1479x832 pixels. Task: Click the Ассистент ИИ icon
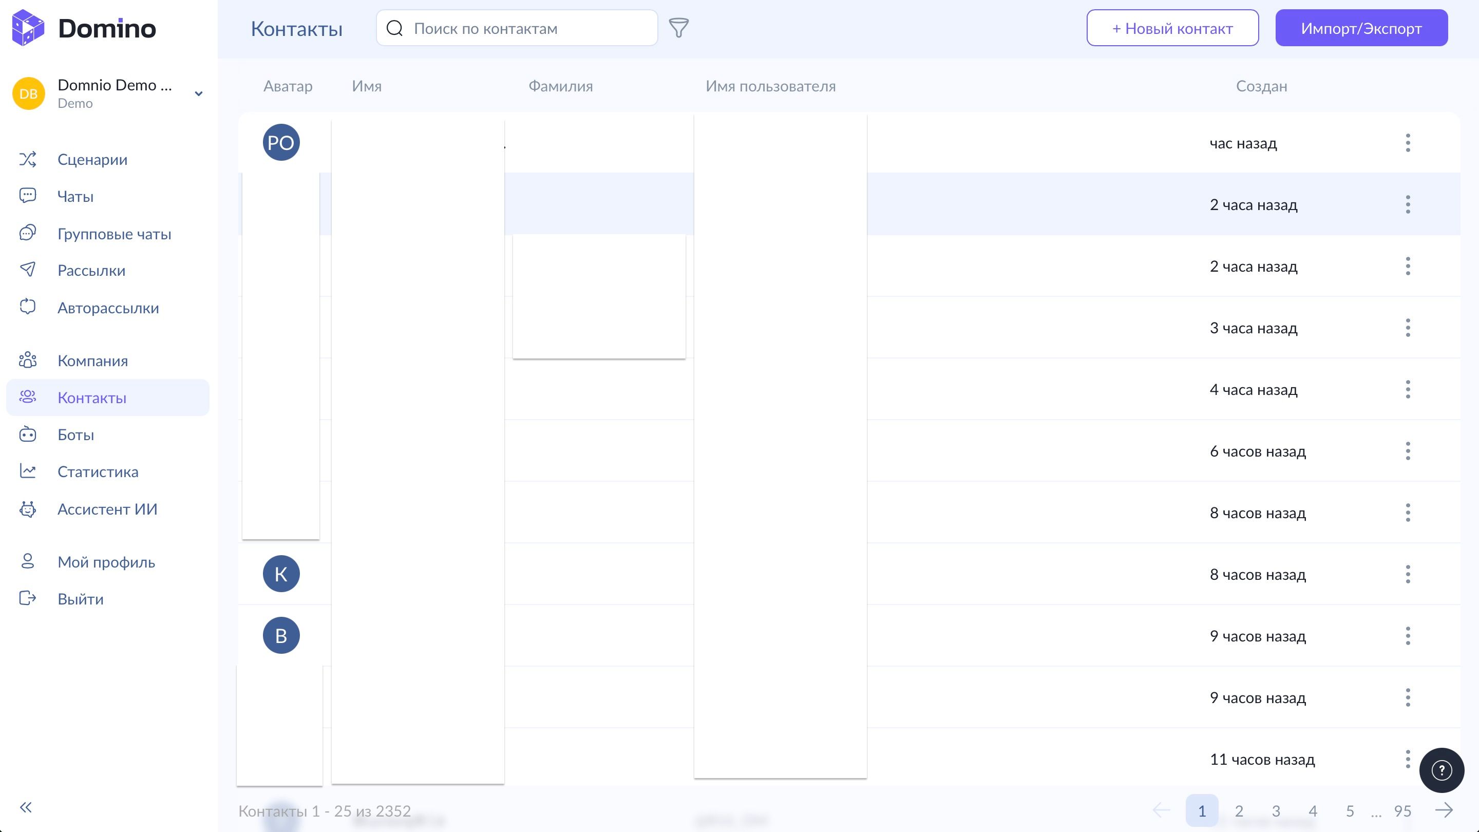[28, 509]
